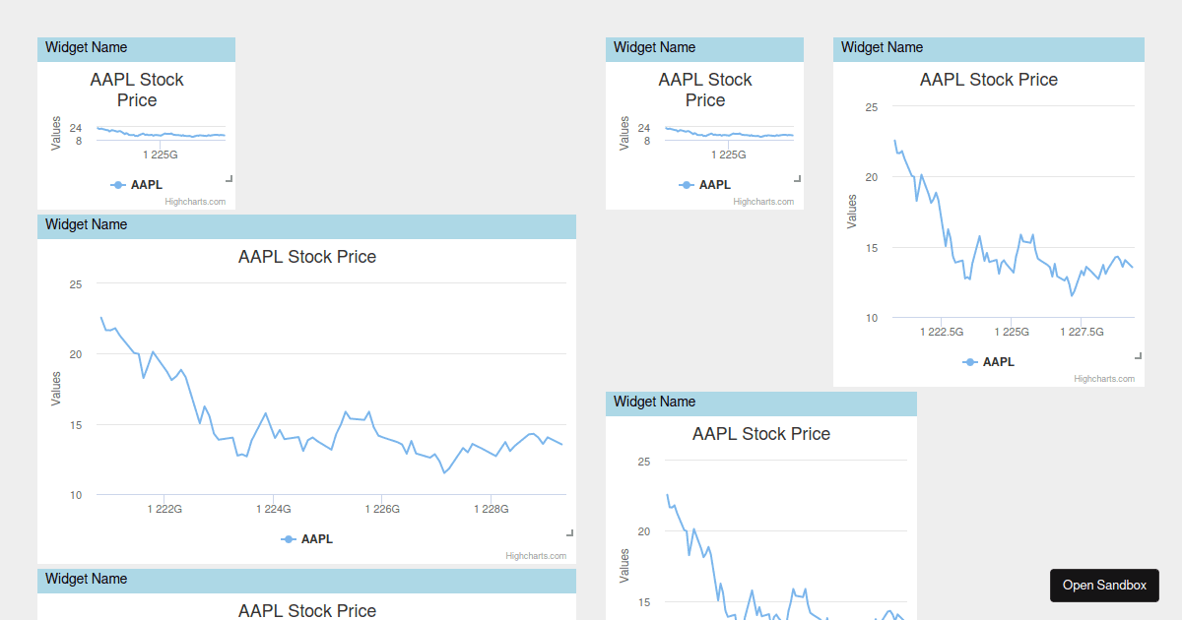Click resize handle of large left chart widget
This screenshot has height=620, width=1182.
[570, 533]
